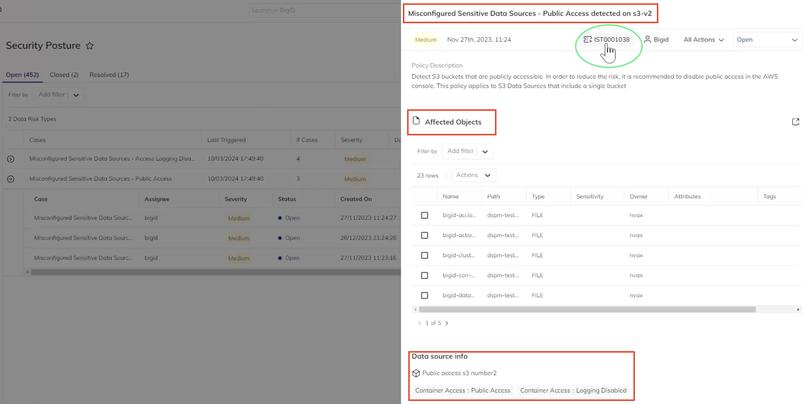Viewport: 803px width, 404px height.
Task: Check the bigid-aci.lo row checkbox
Action: (424, 215)
